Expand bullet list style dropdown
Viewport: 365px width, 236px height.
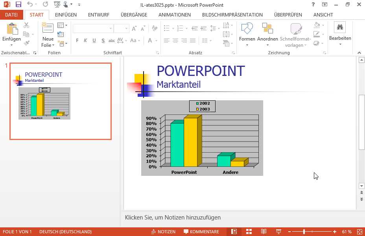173,28
